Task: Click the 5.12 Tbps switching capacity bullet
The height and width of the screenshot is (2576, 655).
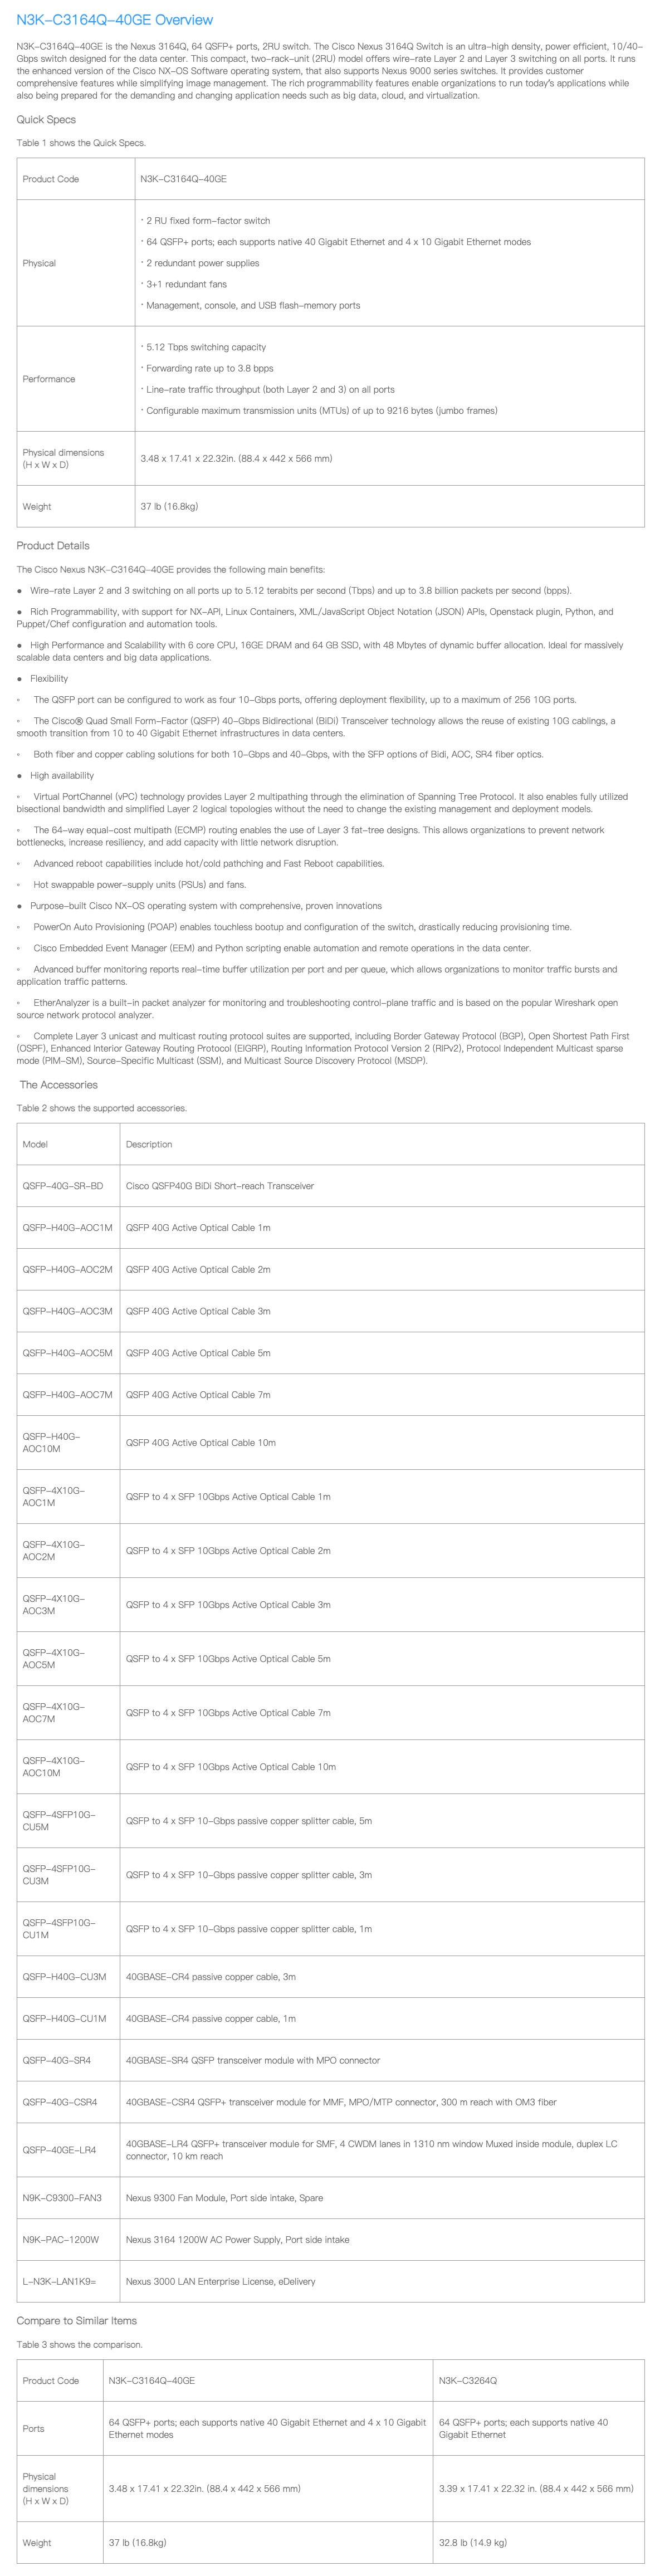Action: [x=206, y=347]
